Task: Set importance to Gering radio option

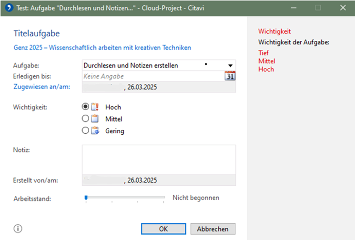Action: (86, 131)
